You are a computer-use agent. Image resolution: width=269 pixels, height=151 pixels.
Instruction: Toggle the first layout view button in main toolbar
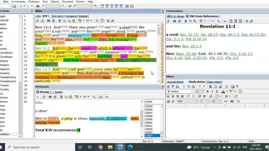click(102, 6)
